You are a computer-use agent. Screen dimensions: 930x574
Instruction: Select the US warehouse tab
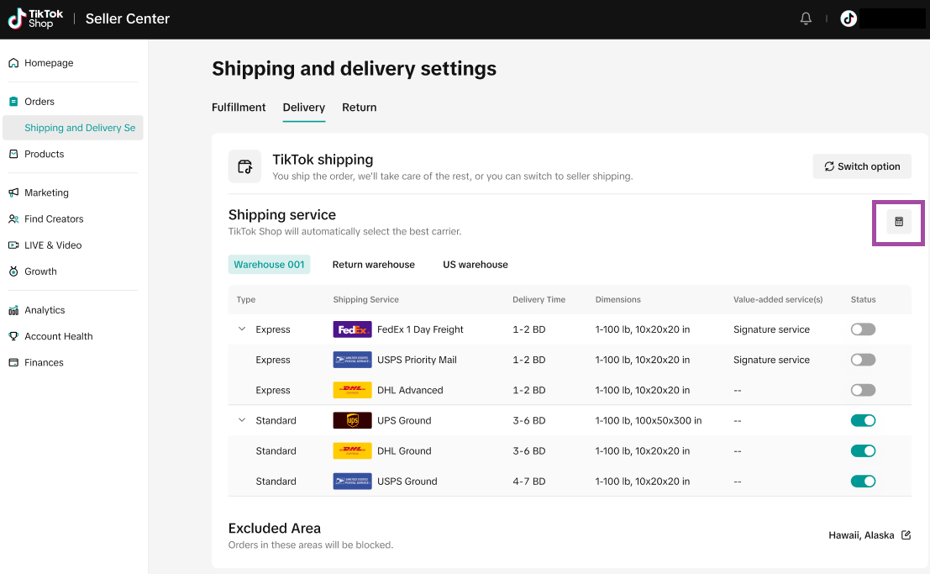coord(475,264)
